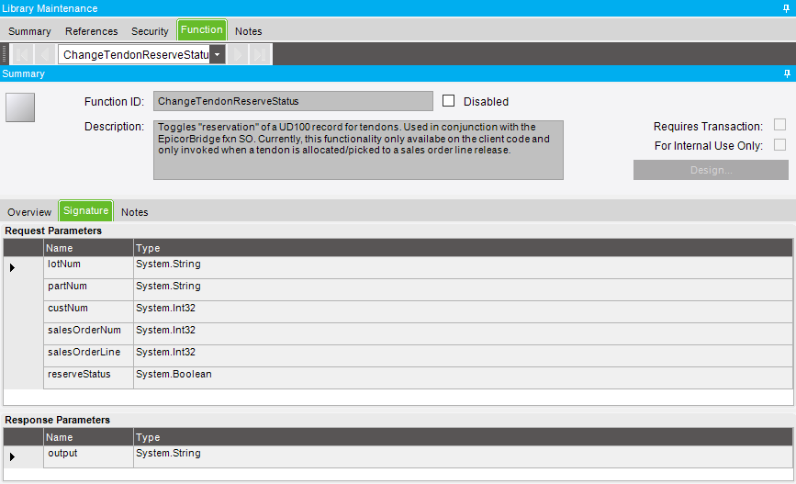Select the partNum parameter name cell
Image resolution: width=796 pixels, height=484 pixels.
88,289
